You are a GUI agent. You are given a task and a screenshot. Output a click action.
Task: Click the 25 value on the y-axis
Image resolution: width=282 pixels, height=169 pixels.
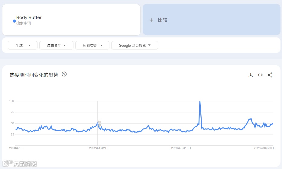[x=12, y=134]
